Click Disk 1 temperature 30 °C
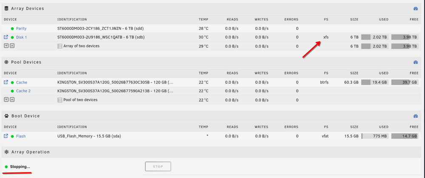425x178 pixels. tap(204, 37)
